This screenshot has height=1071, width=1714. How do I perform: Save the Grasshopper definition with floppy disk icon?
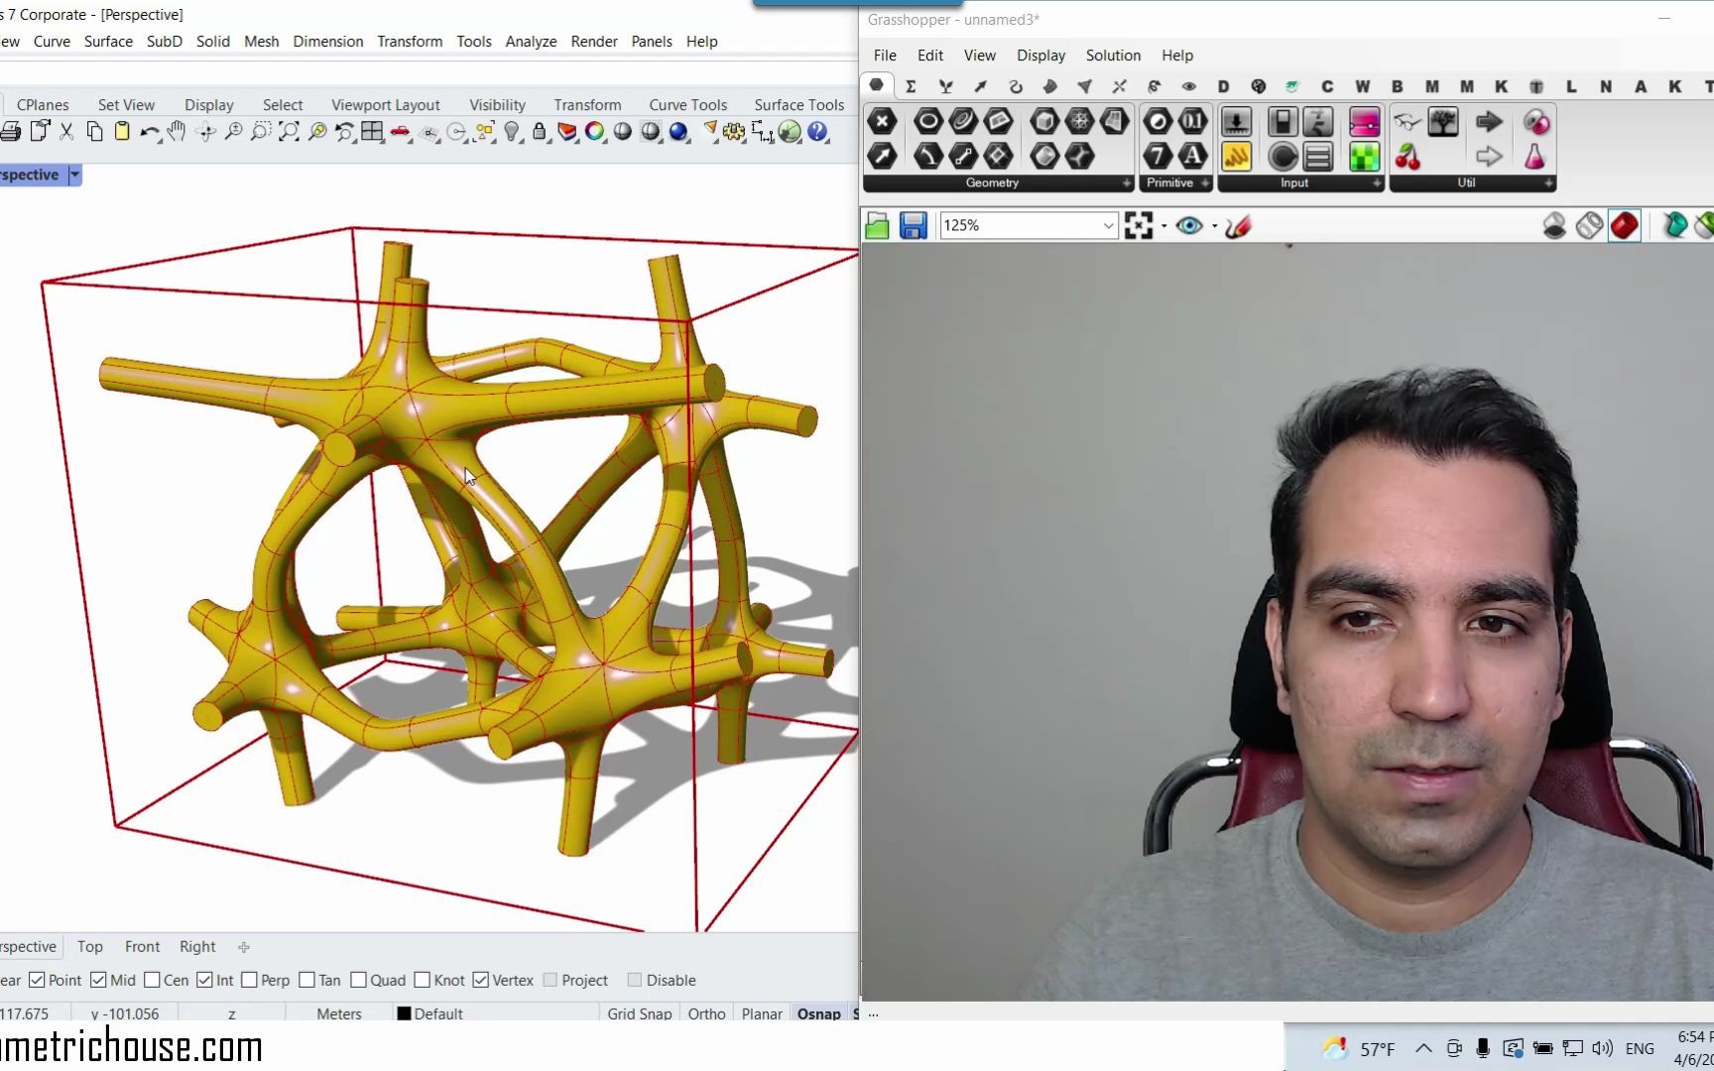913,225
